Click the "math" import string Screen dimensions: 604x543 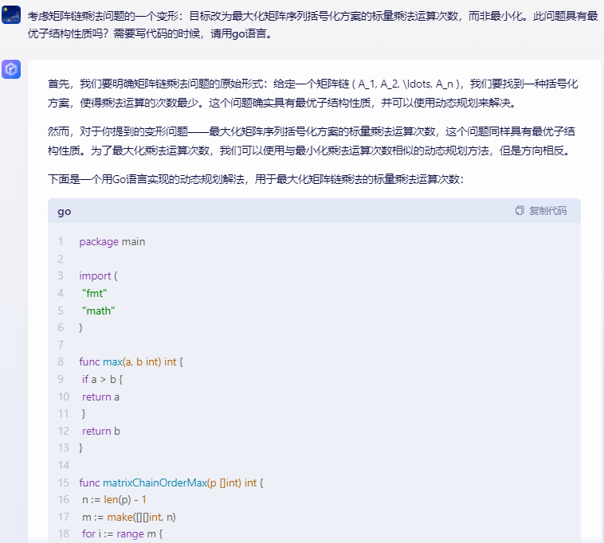click(99, 311)
